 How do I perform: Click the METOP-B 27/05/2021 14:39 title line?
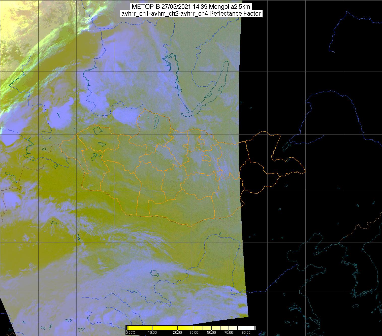(191, 7)
